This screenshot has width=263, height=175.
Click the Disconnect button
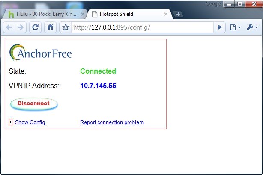coord(34,104)
